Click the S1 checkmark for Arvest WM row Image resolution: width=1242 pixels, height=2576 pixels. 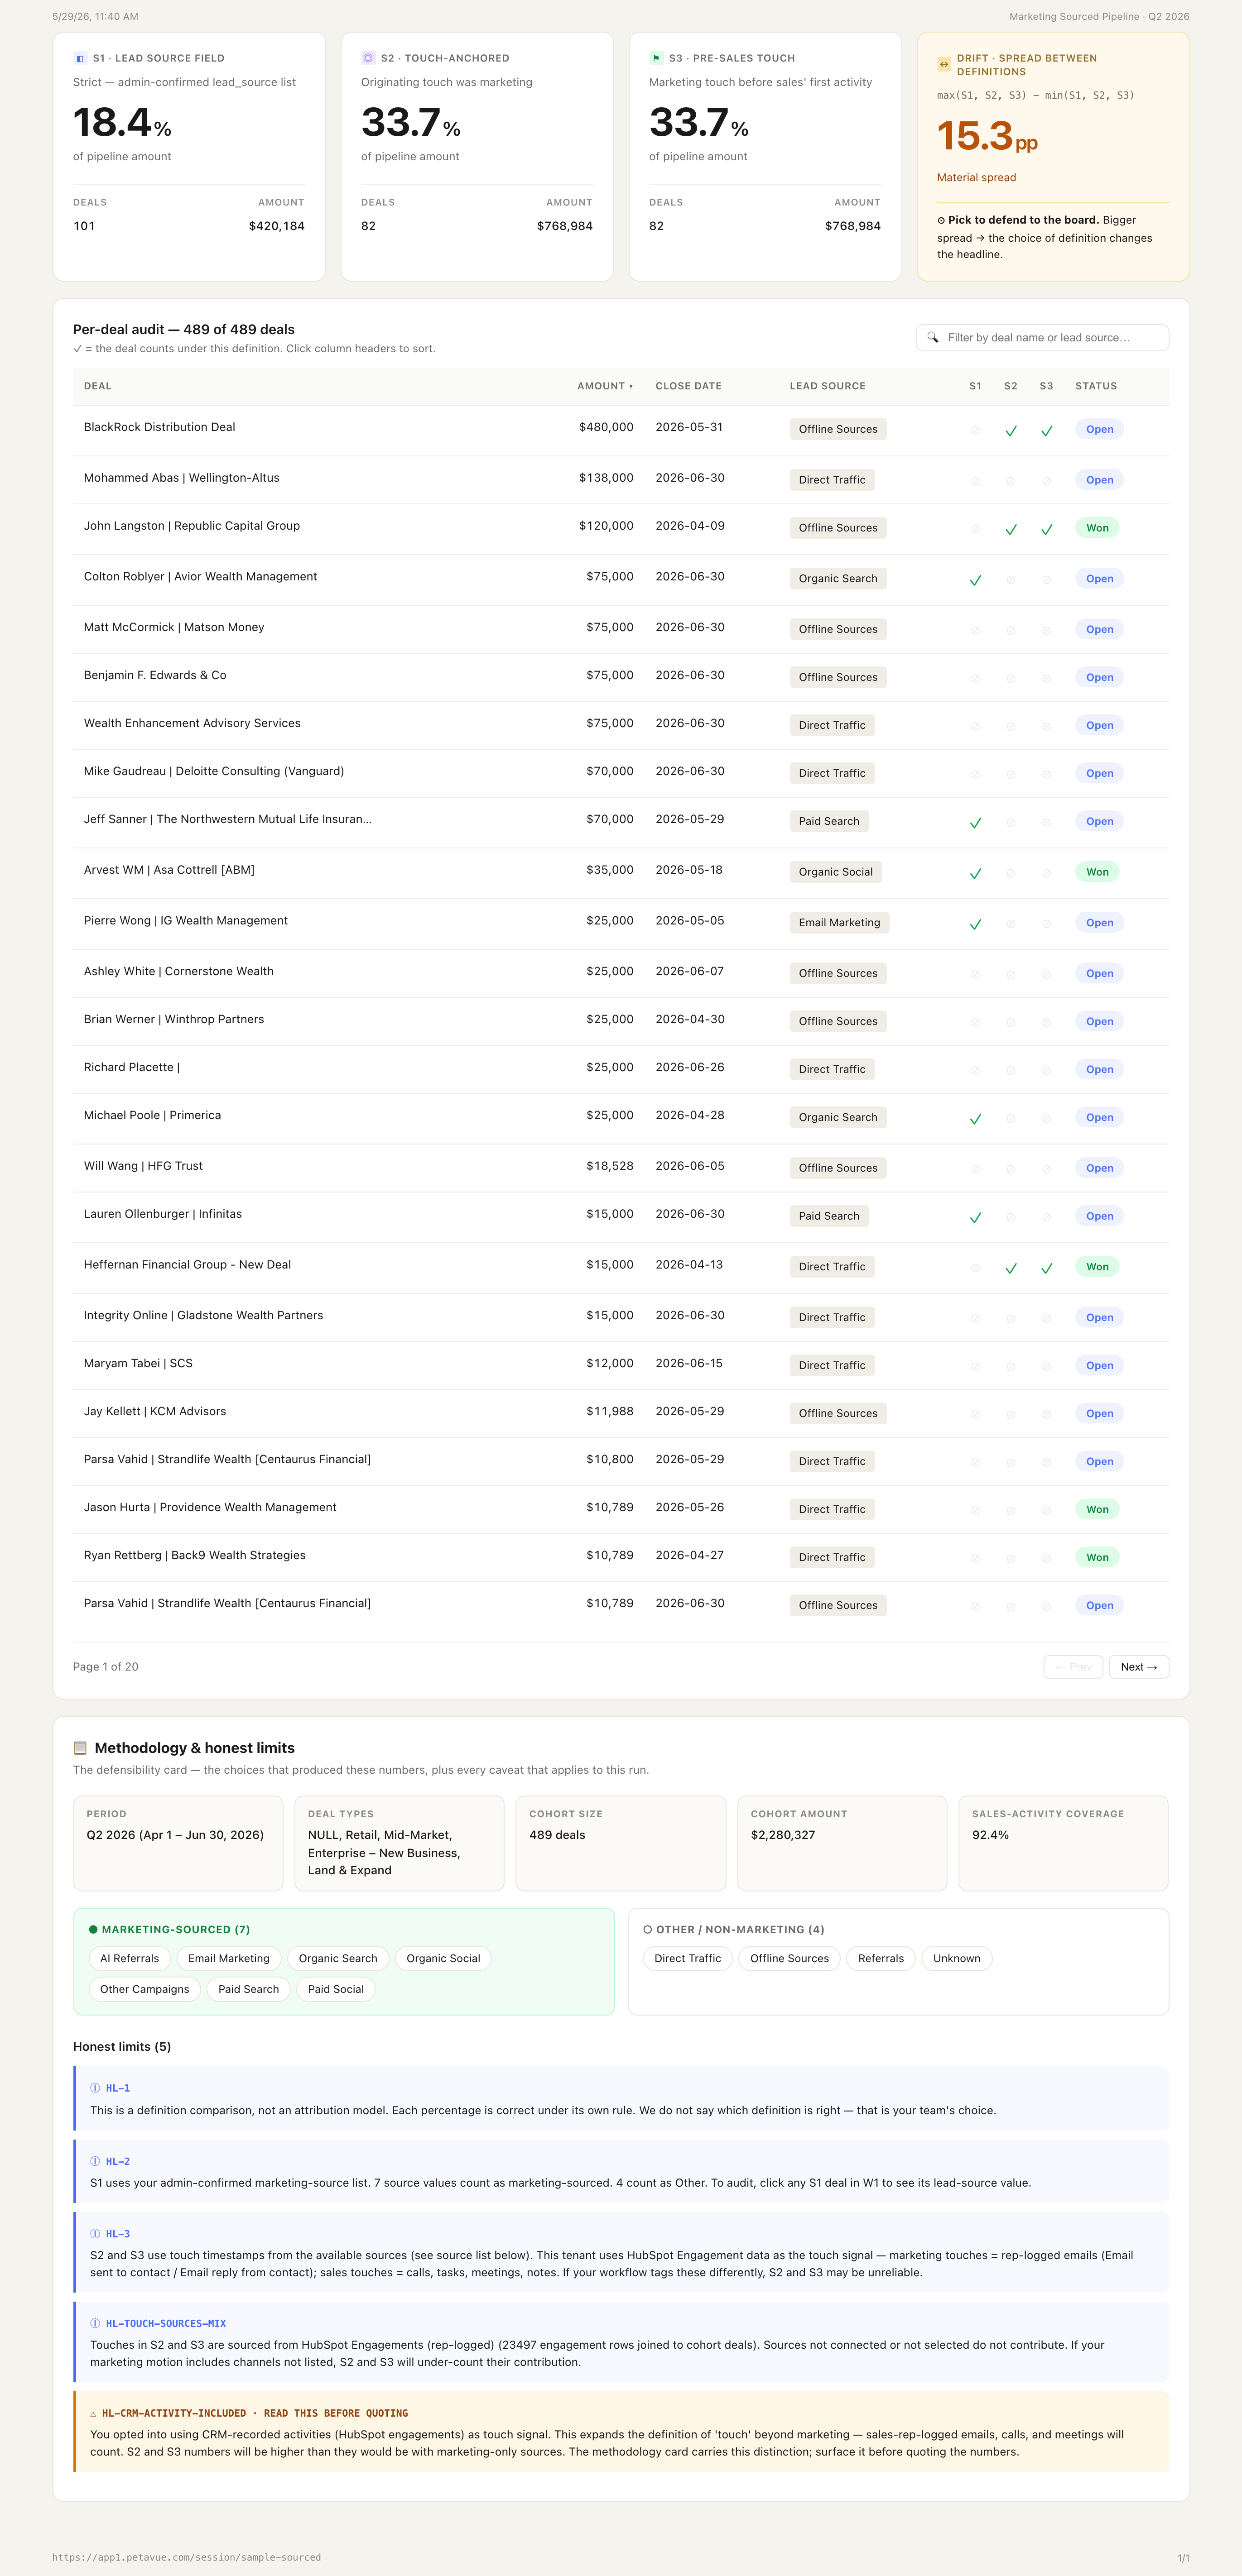976,874
